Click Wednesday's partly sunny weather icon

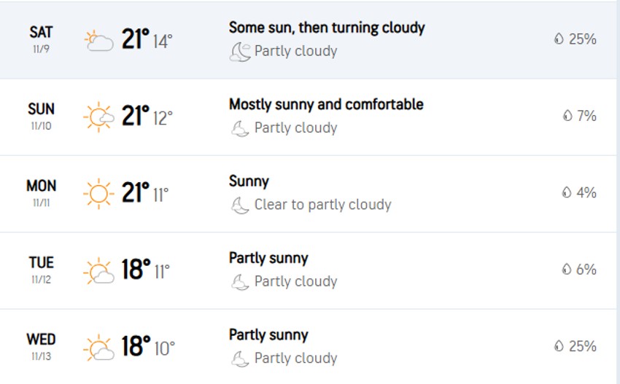coord(98,348)
